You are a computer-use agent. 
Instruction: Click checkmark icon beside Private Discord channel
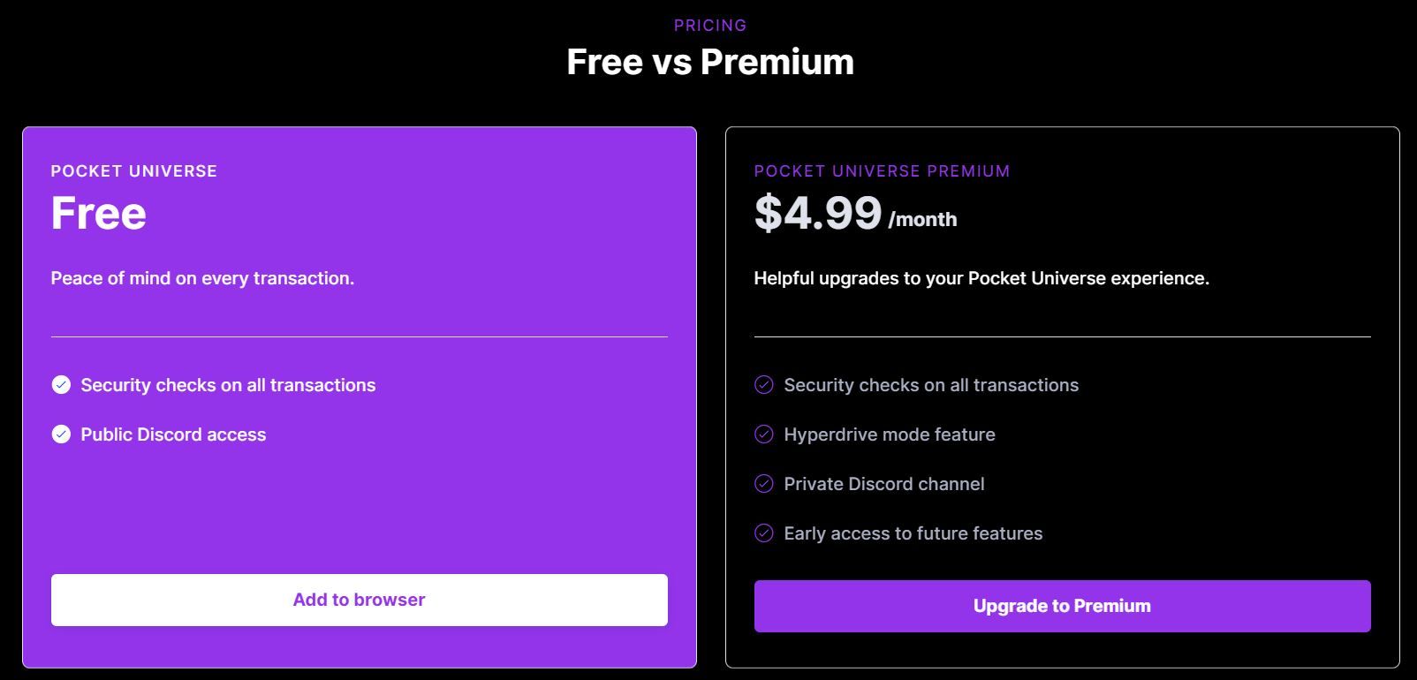click(764, 484)
